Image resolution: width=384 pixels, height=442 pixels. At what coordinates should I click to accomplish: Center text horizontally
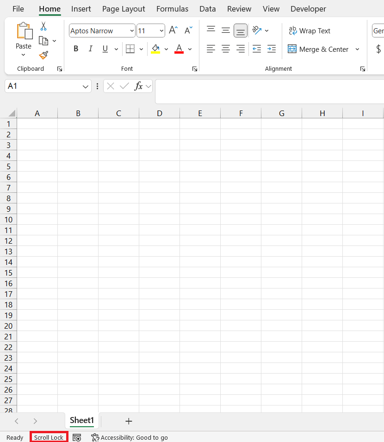tap(225, 49)
